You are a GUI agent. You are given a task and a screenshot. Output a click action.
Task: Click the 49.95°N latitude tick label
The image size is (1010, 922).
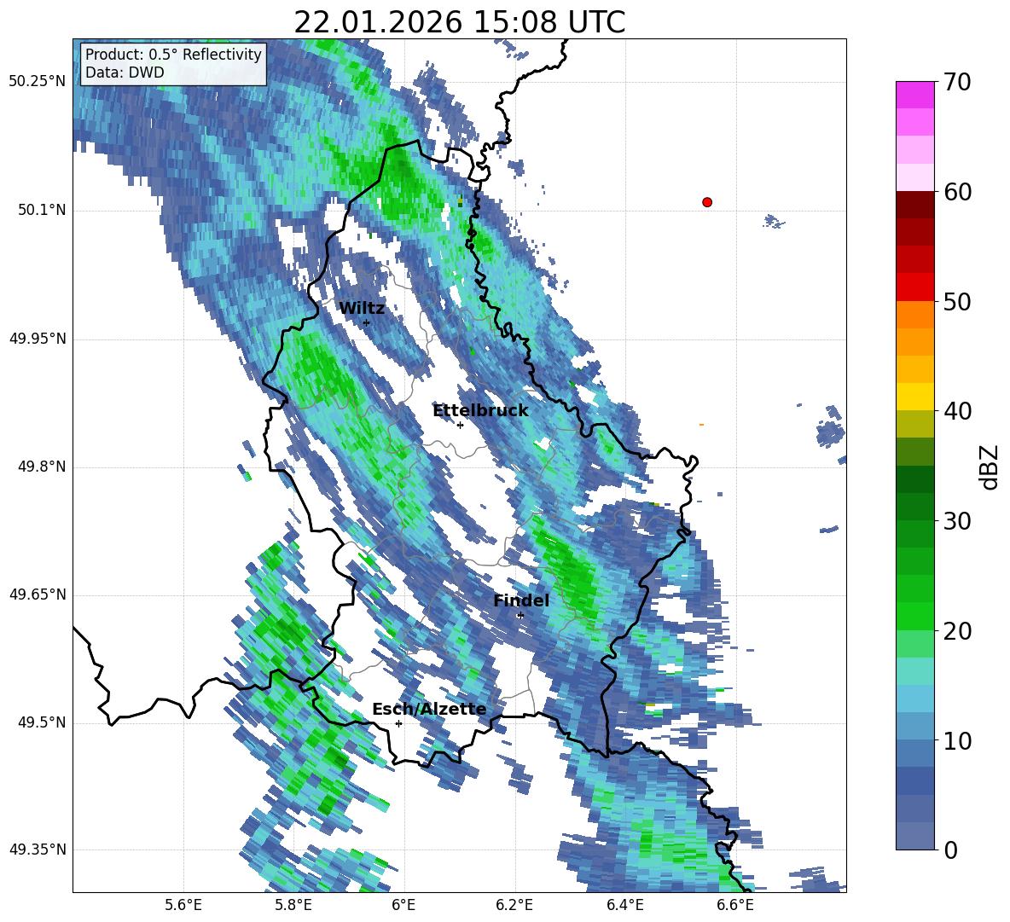pos(38,339)
